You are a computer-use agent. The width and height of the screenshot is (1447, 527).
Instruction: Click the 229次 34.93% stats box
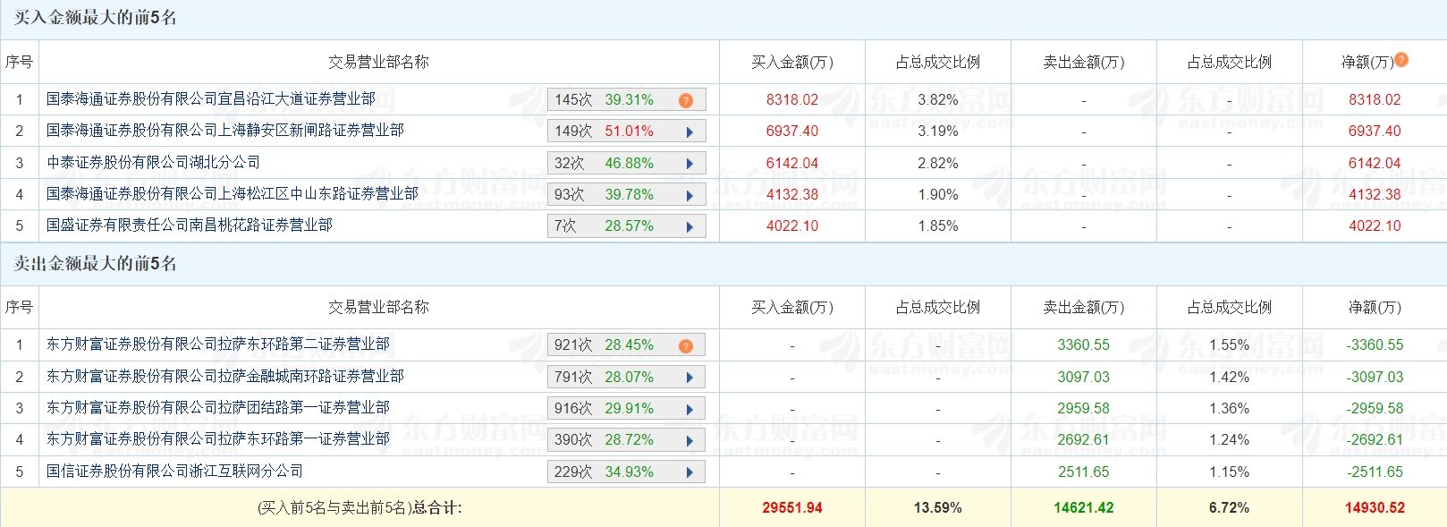[x=627, y=472]
